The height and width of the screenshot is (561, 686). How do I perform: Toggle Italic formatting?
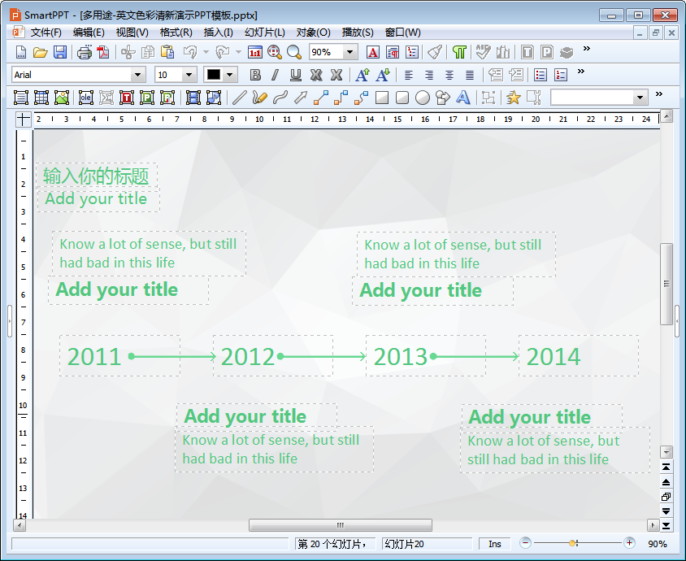[x=275, y=75]
